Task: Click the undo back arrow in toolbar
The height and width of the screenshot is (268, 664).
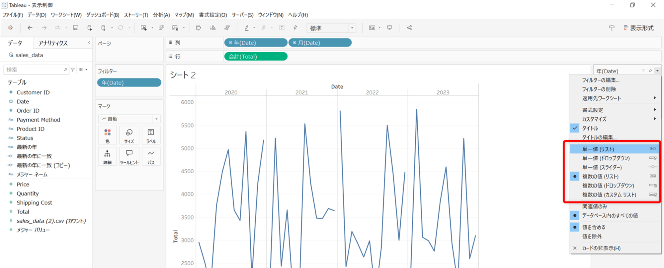Action: point(30,28)
